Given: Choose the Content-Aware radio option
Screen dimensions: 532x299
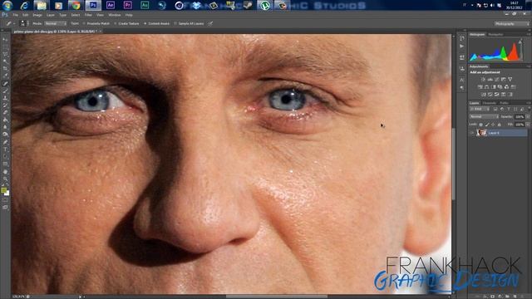Looking at the screenshot, I should click(x=157, y=23).
